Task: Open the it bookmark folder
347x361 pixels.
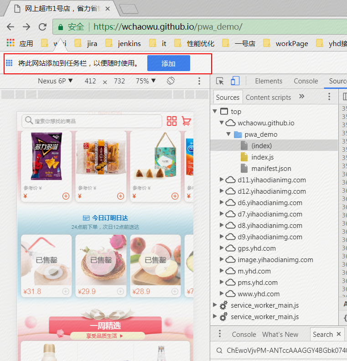Action: 158,43
